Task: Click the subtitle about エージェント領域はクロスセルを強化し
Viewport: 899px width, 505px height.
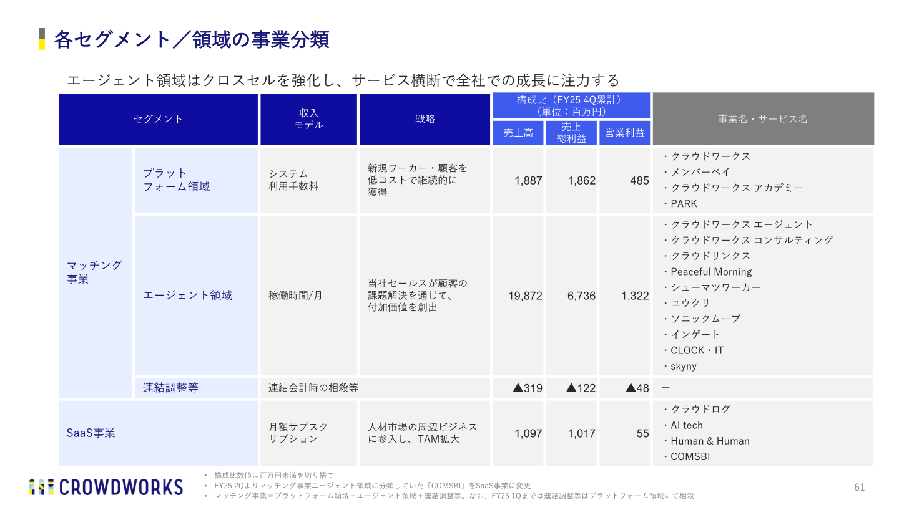Action: pyautogui.click(x=343, y=80)
